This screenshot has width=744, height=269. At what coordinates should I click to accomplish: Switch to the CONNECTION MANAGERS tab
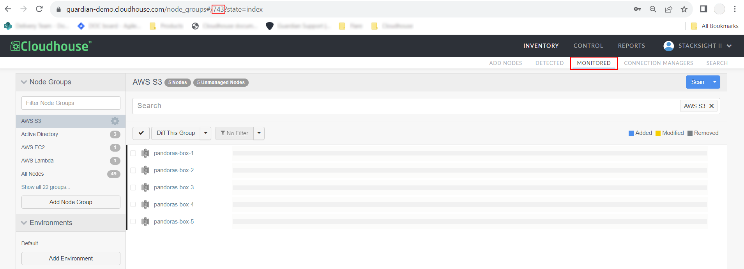(x=659, y=63)
